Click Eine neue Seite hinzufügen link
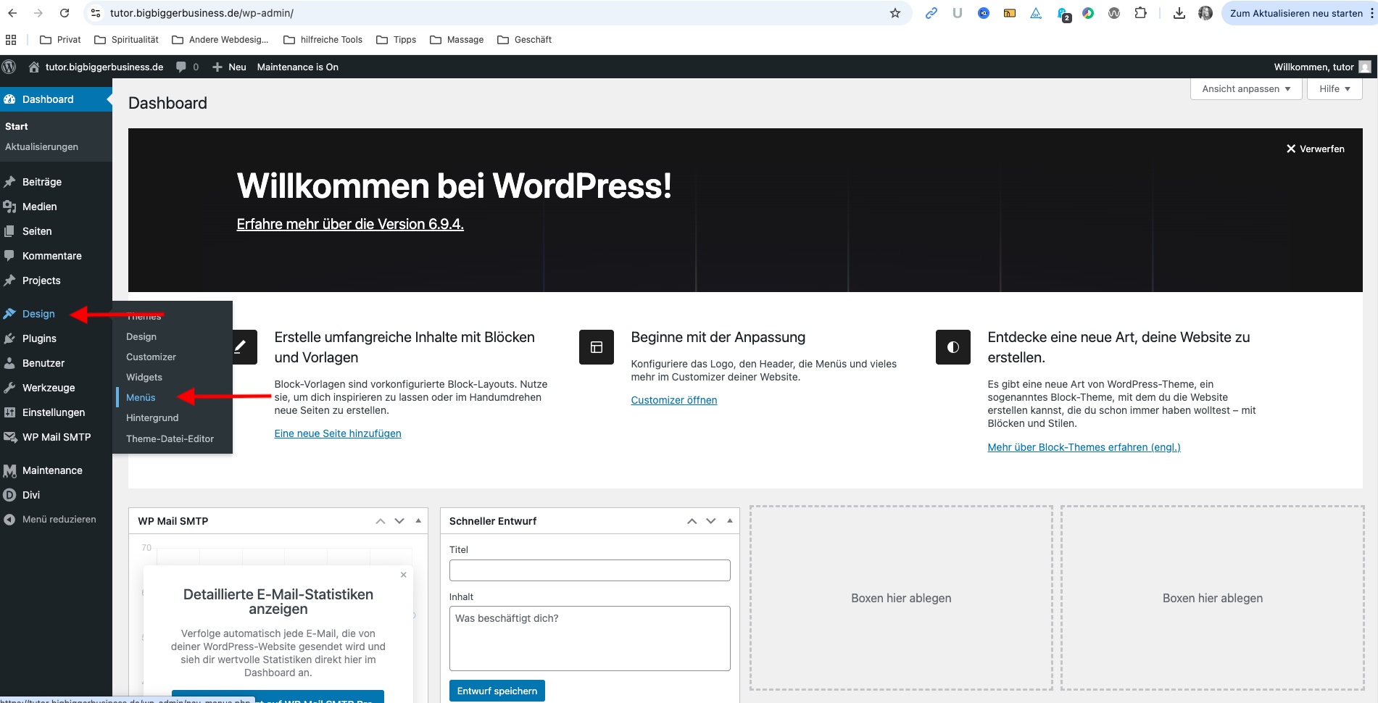The image size is (1378, 703). 338,433
